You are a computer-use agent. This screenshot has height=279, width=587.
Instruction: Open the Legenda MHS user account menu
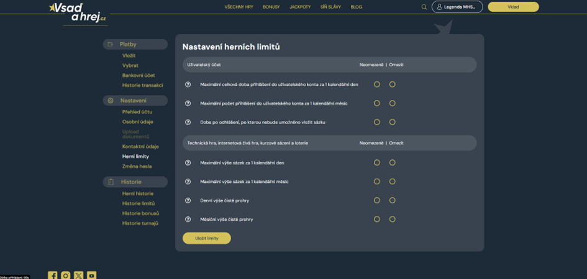[x=457, y=7]
